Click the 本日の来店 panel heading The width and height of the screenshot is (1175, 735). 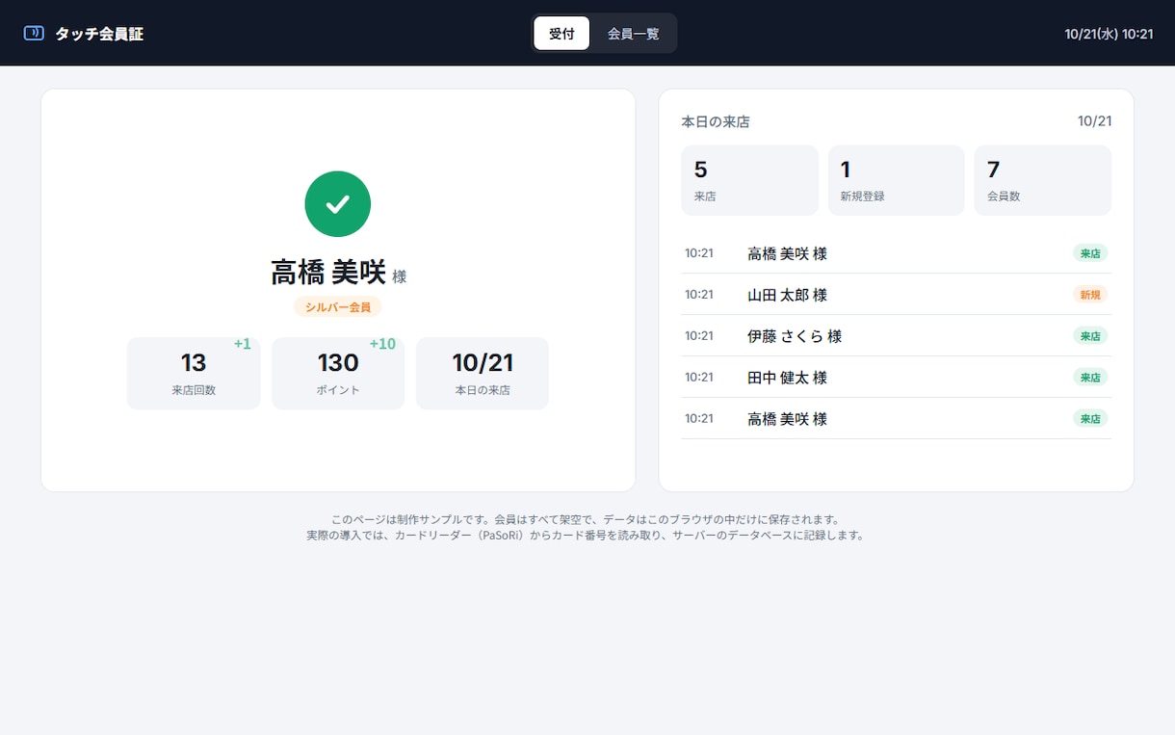tap(716, 122)
